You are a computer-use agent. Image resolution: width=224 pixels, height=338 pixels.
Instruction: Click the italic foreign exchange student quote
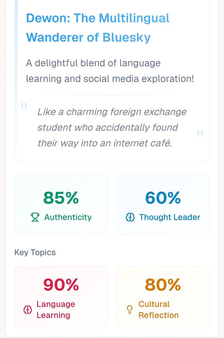click(112, 127)
